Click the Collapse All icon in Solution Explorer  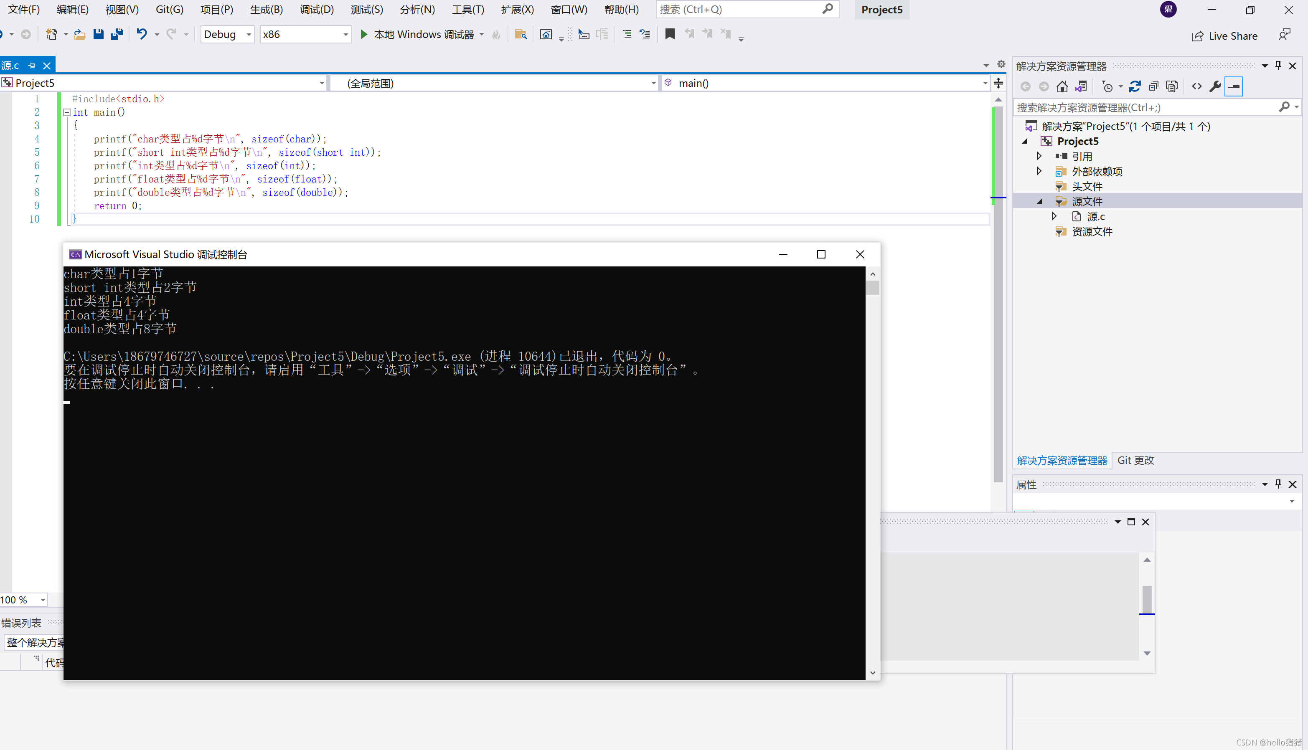coord(1153,86)
